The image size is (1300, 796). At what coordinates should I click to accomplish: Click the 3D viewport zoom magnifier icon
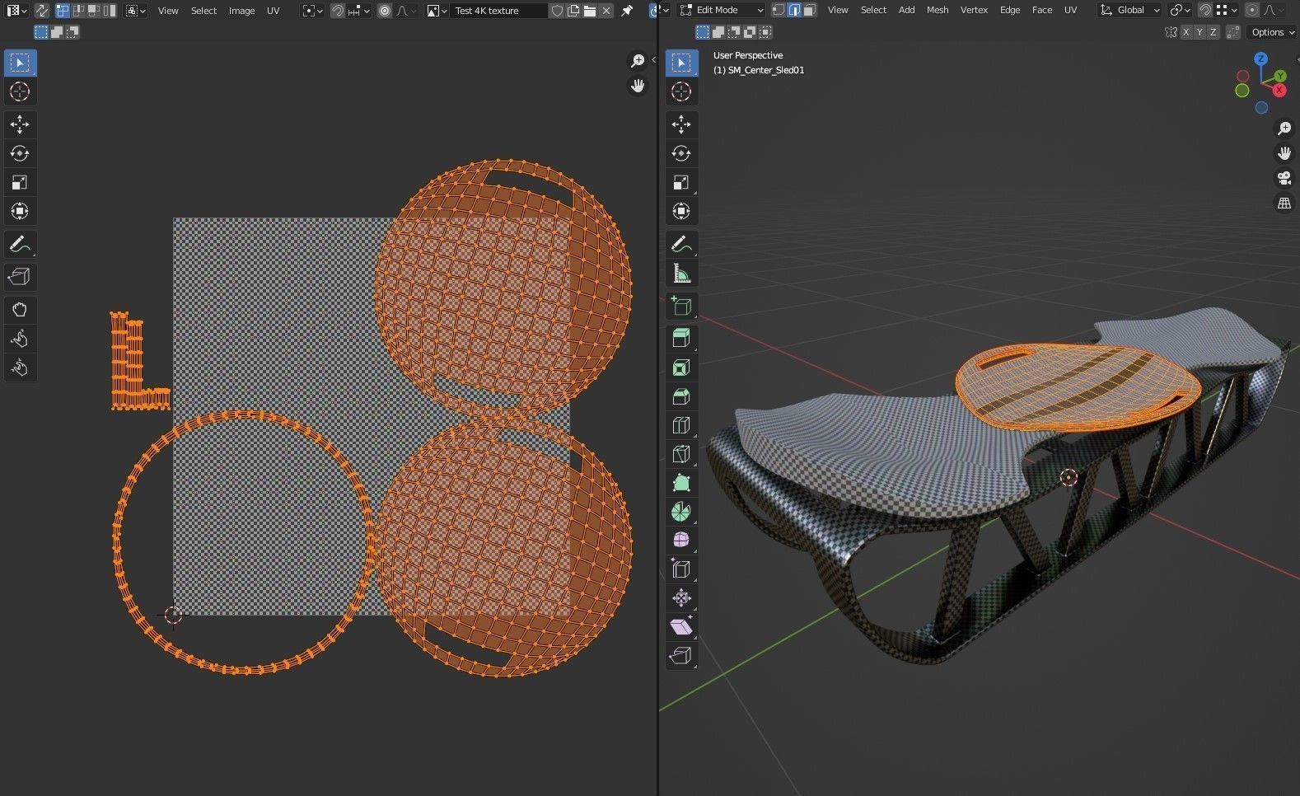click(1284, 129)
